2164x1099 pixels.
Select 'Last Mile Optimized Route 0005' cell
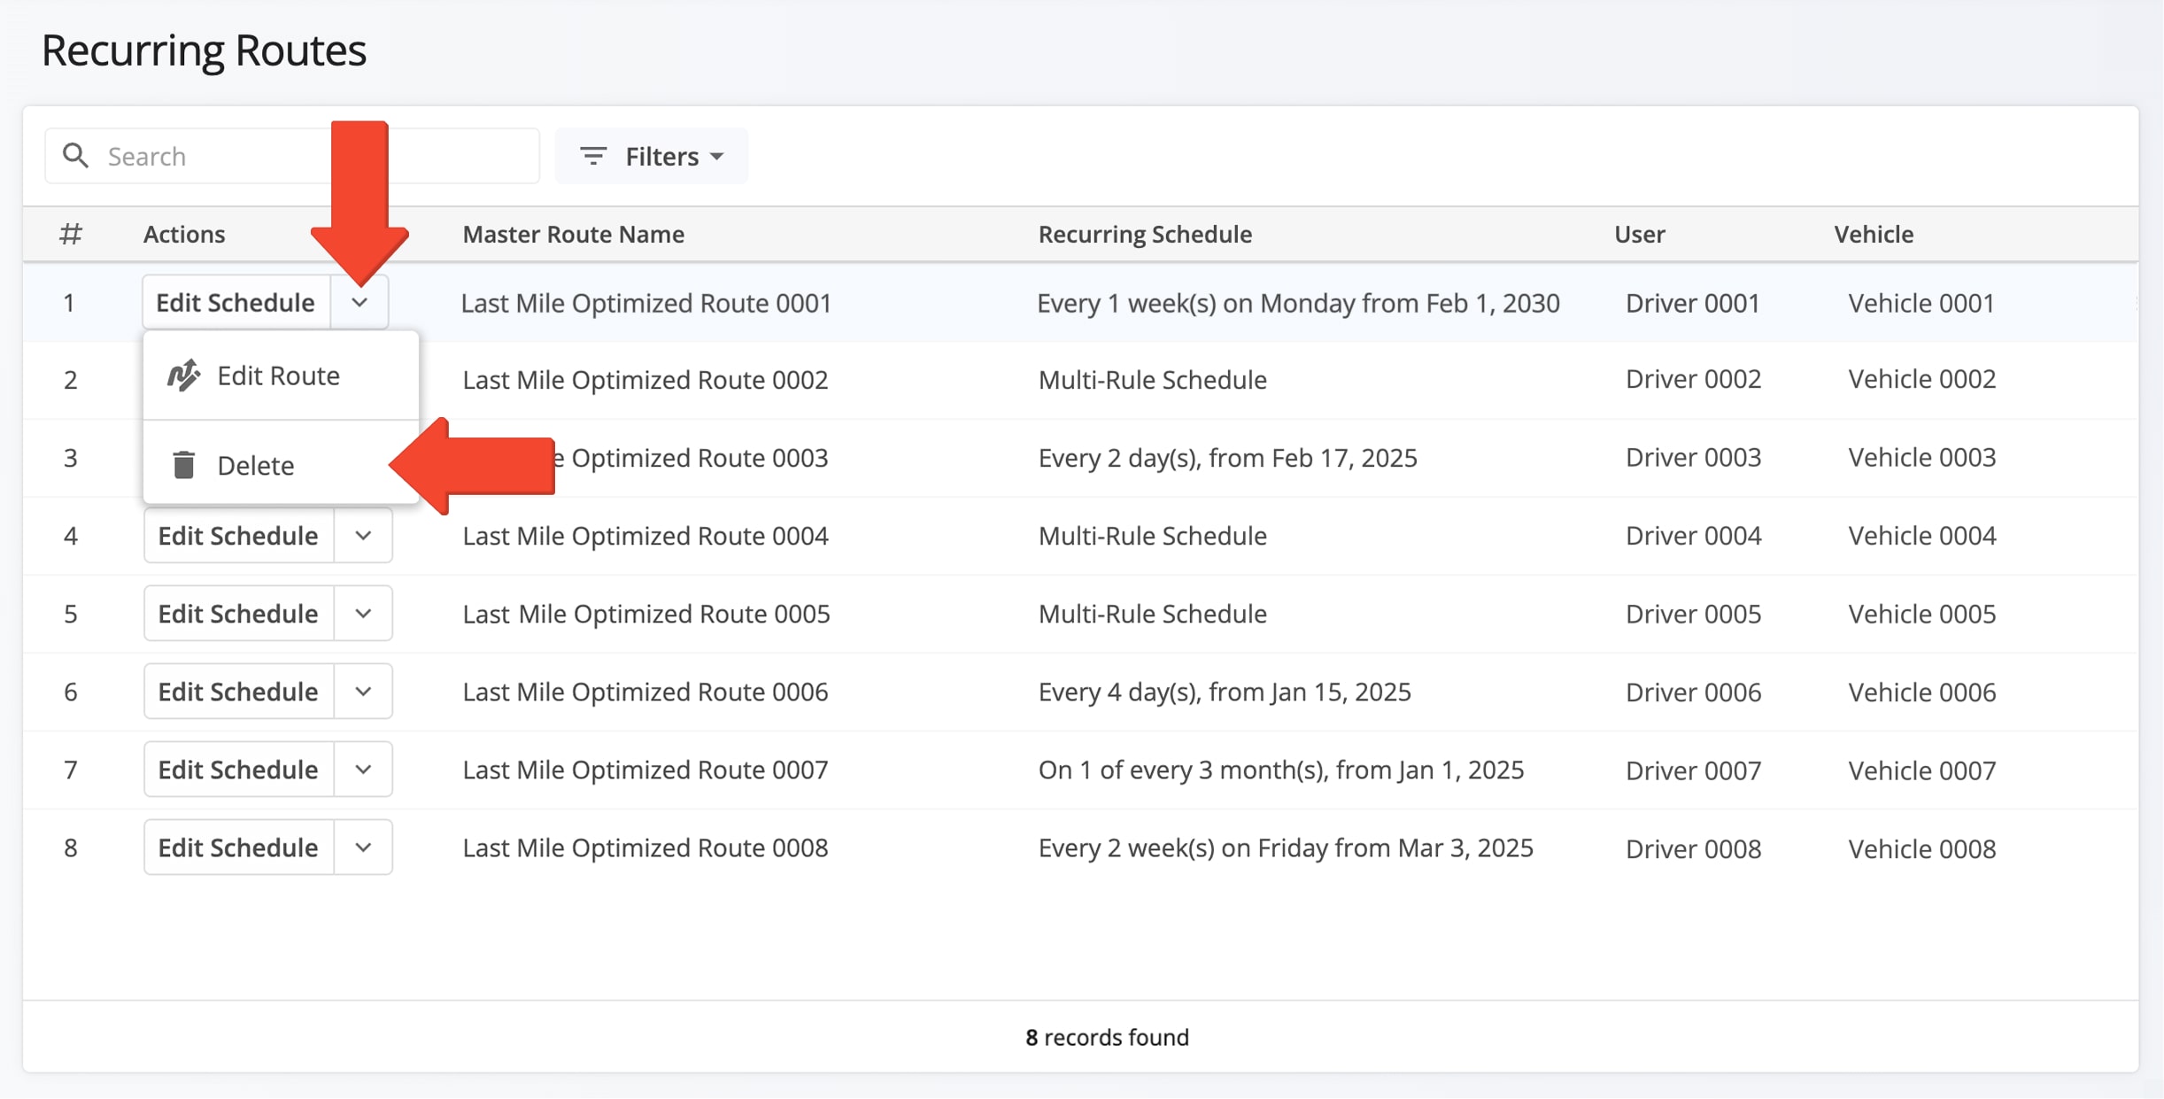pos(646,614)
